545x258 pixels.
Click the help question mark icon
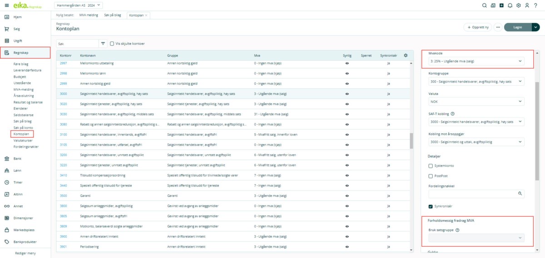[535, 5]
